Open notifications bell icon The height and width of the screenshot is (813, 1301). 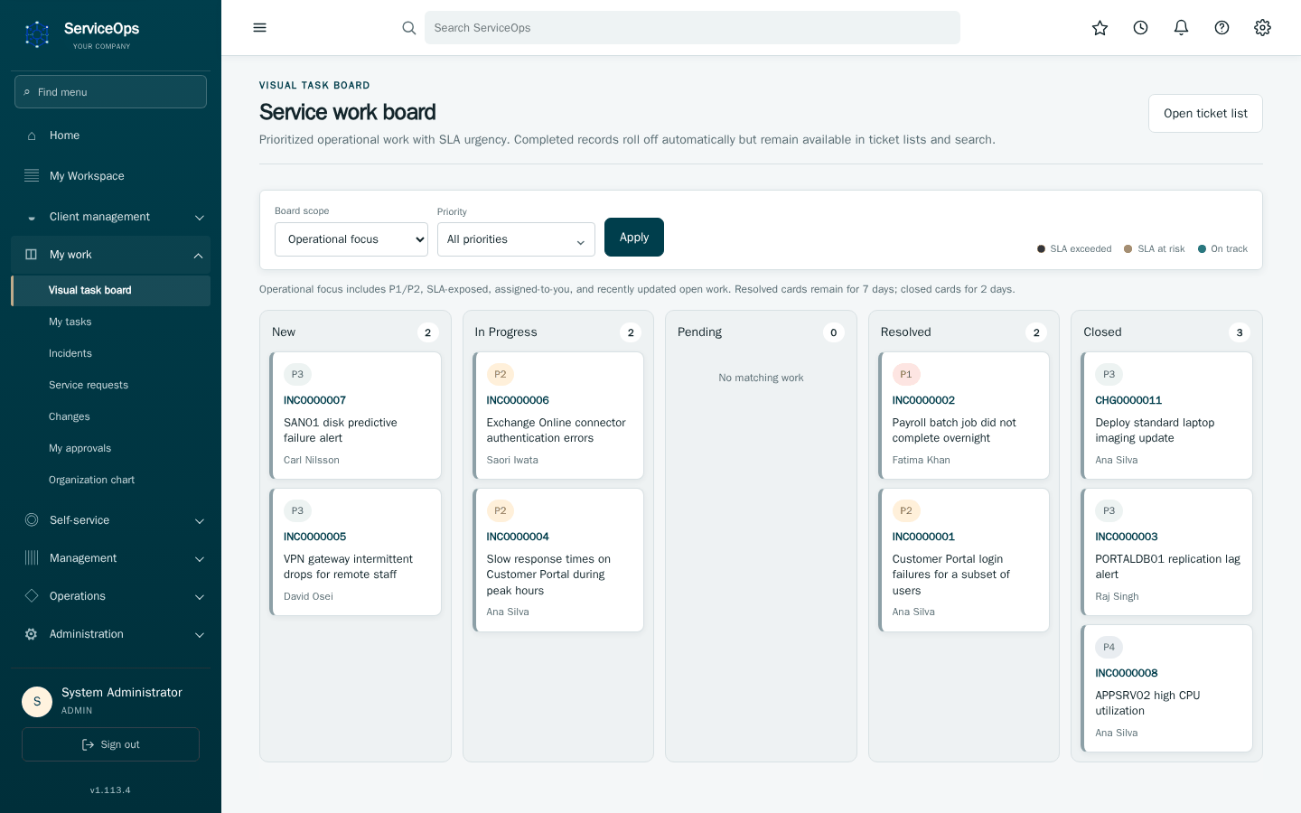pos(1181,28)
